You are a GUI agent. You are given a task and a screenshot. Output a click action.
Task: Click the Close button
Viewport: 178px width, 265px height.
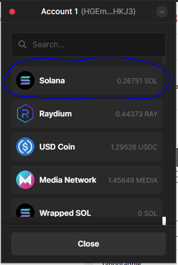89,244
